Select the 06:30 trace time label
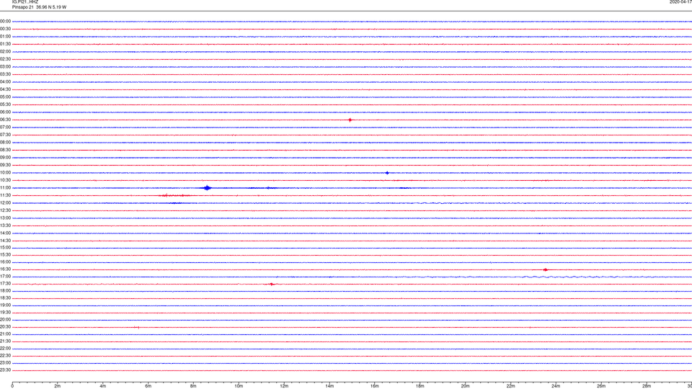This screenshot has height=389, width=692. tap(5, 120)
